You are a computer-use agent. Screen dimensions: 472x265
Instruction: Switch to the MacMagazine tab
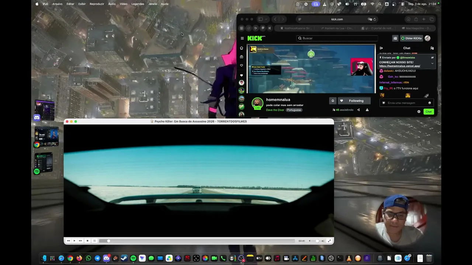click(x=416, y=28)
